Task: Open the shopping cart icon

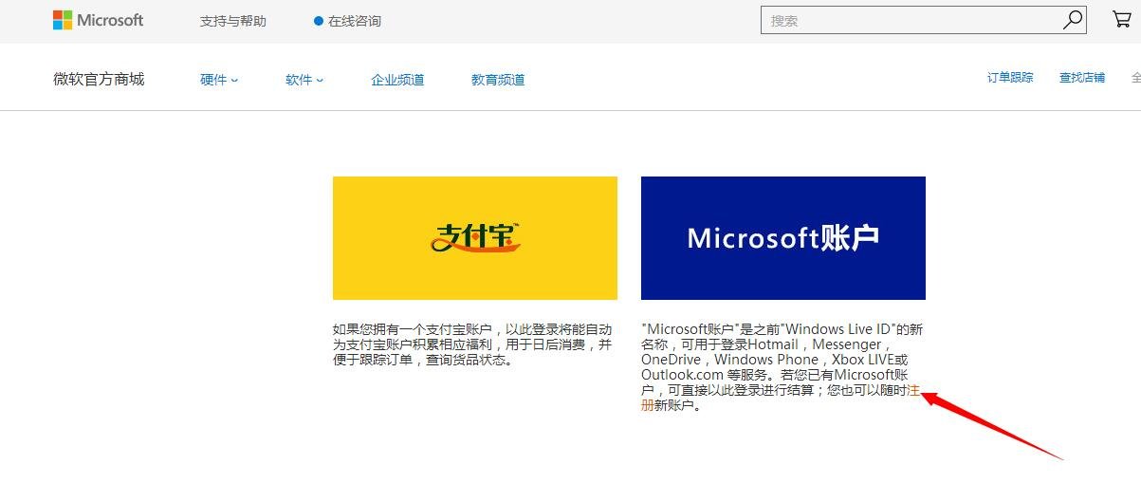Action: [x=1121, y=20]
